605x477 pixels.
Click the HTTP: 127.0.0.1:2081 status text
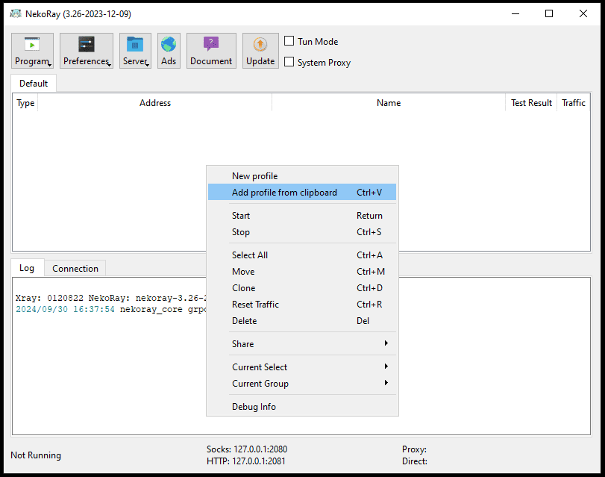(x=245, y=461)
